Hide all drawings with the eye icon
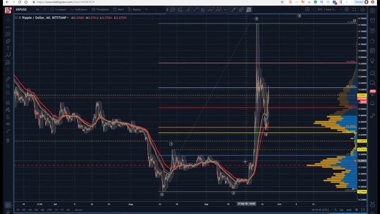This screenshot has height=214, width=380. click(8, 124)
